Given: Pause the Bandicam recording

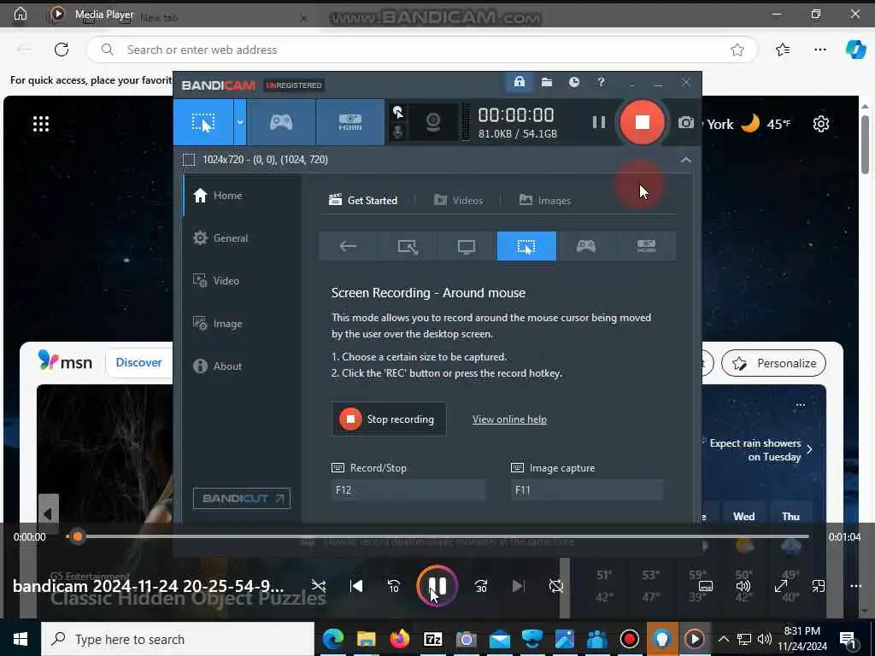Looking at the screenshot, I should point(599,122).
